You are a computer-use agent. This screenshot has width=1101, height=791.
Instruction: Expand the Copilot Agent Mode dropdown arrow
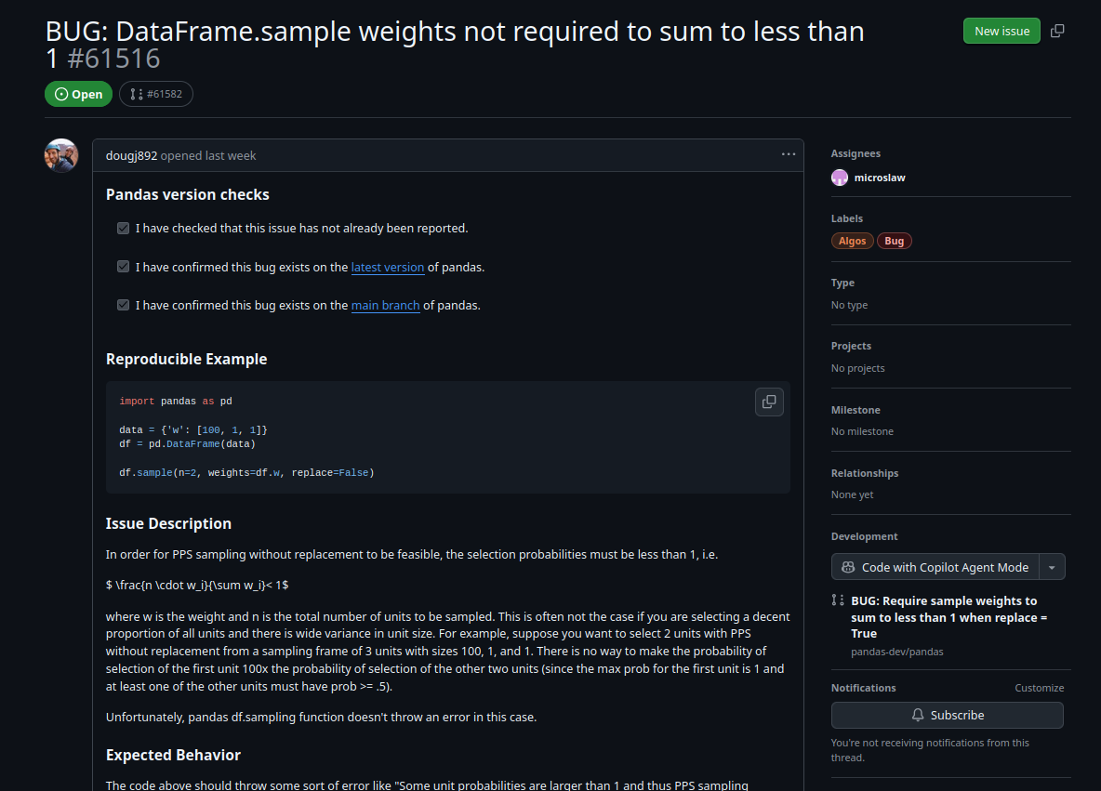tap(1052, 567)
